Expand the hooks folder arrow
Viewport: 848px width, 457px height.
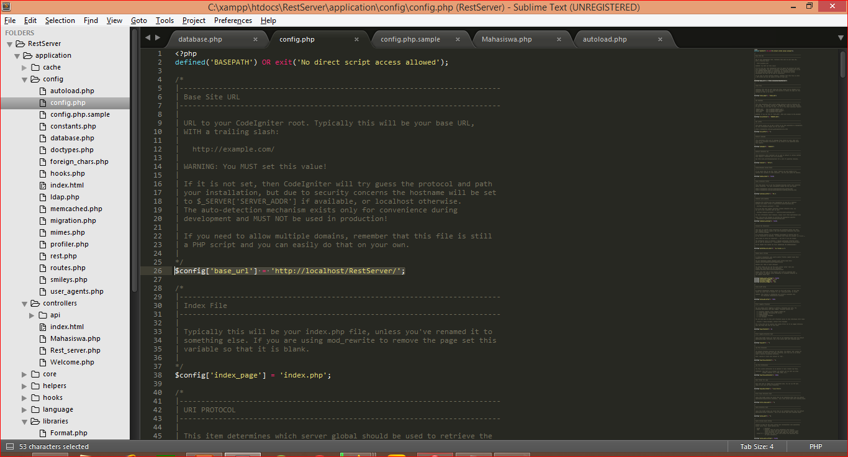(25, 398)
